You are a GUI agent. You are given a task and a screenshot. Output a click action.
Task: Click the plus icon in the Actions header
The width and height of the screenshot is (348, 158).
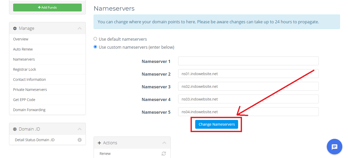click(100, 143)
